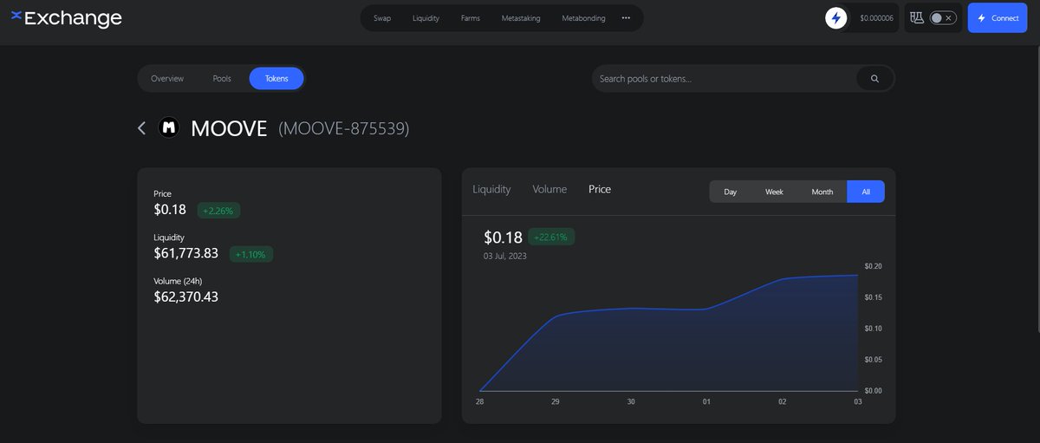Show the Liquidity chart
The width and height of the screenshot is (1040, 443).
[x=491, y=189]
